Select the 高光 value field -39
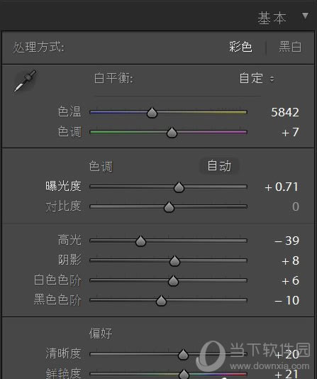 point(287,241)
